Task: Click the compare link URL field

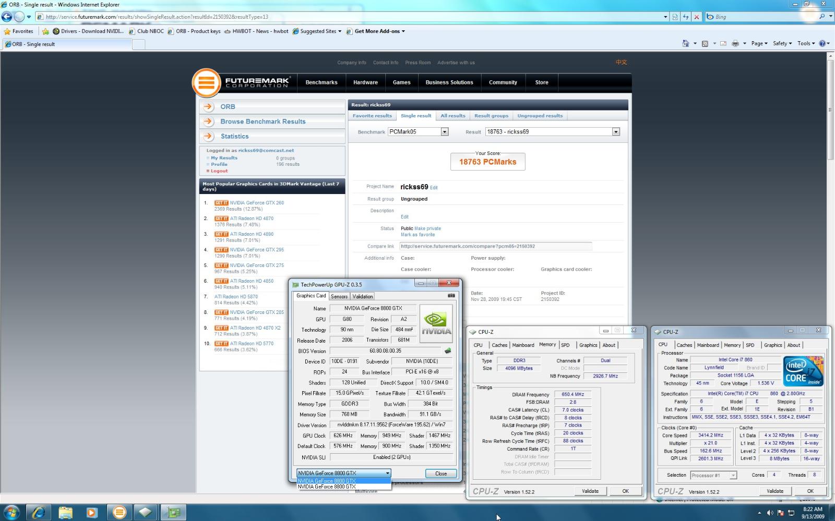Action: [496, 246]
